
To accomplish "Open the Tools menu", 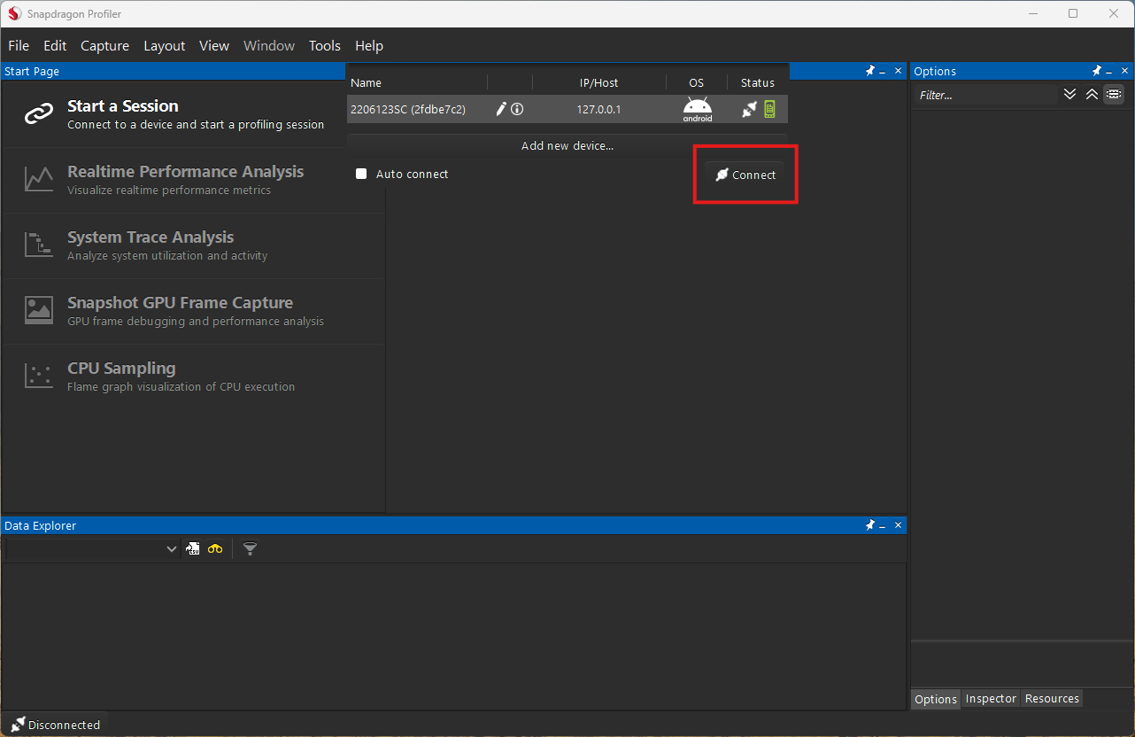I will (325, 46).
